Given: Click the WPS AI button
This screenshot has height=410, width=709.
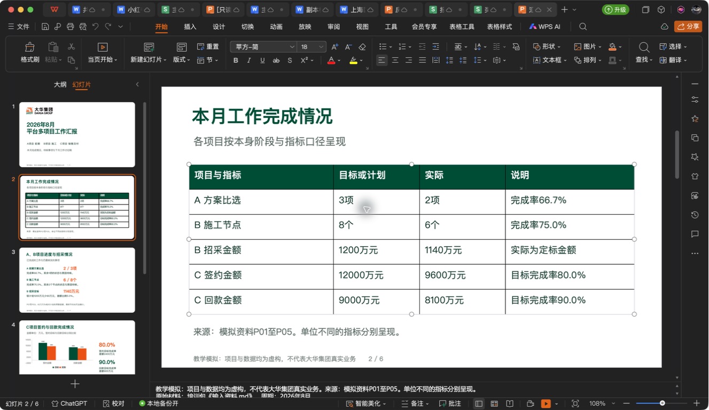Looking at the screenshot, I should (545, 27).
